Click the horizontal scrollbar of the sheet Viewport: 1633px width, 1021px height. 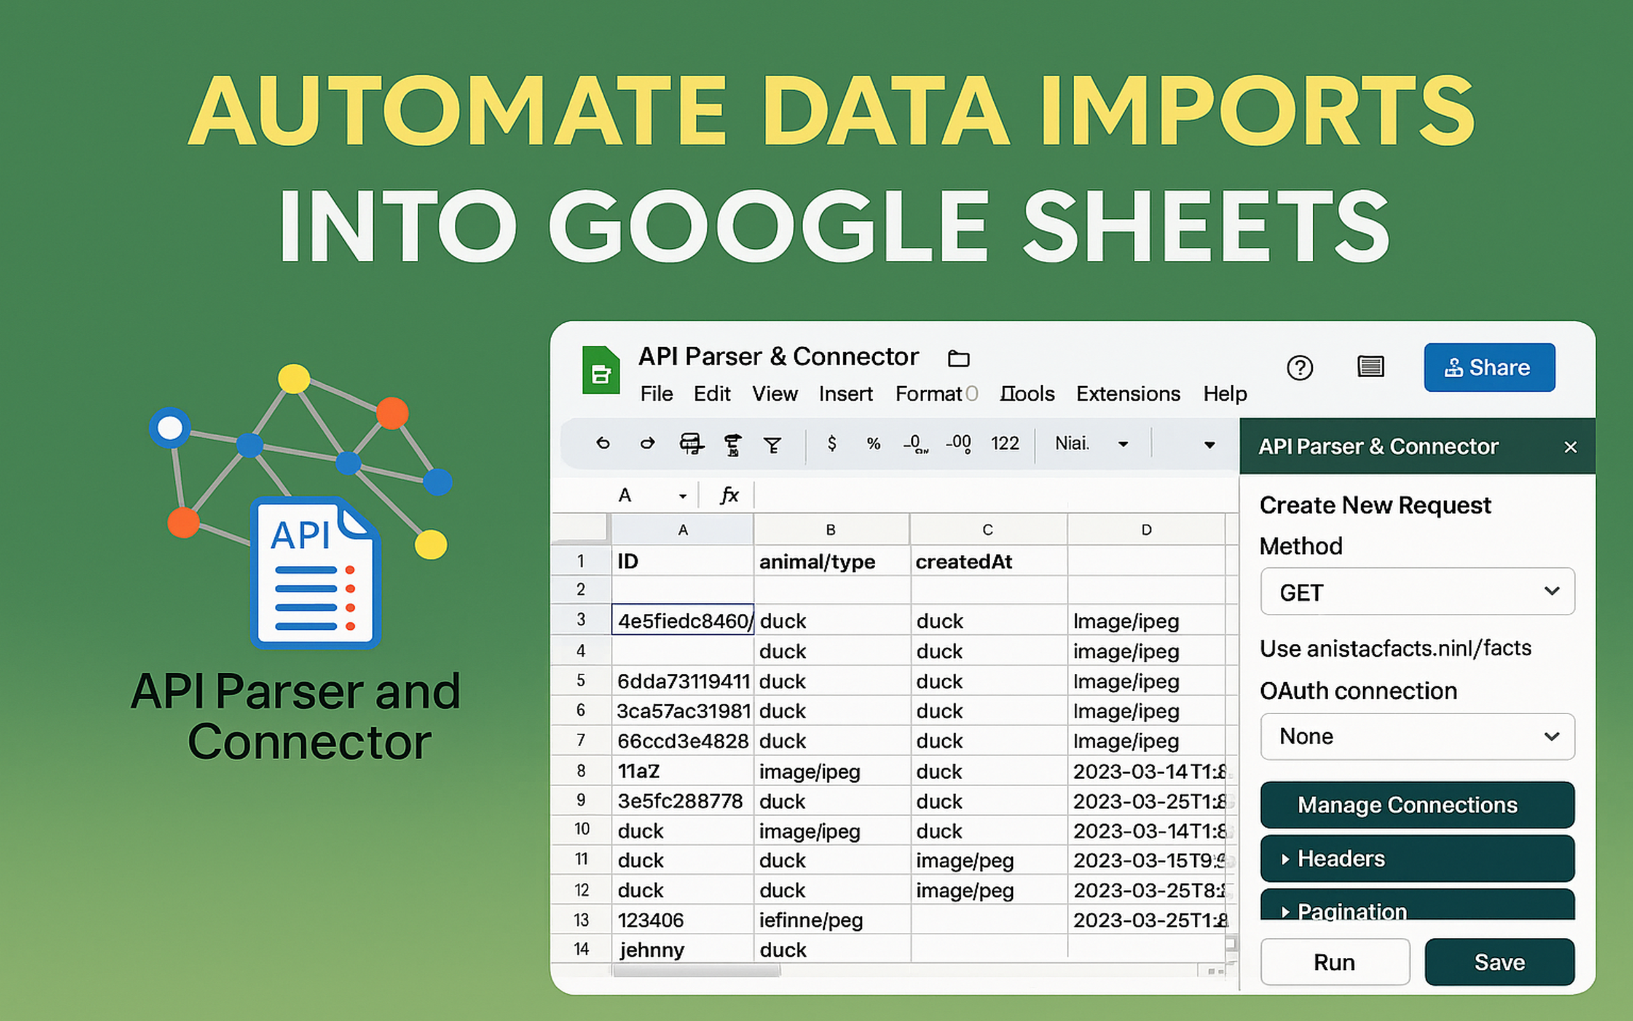click(697, 971)
